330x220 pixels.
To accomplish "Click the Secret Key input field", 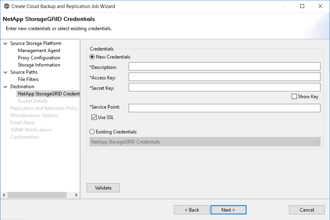I will point(224,87).
